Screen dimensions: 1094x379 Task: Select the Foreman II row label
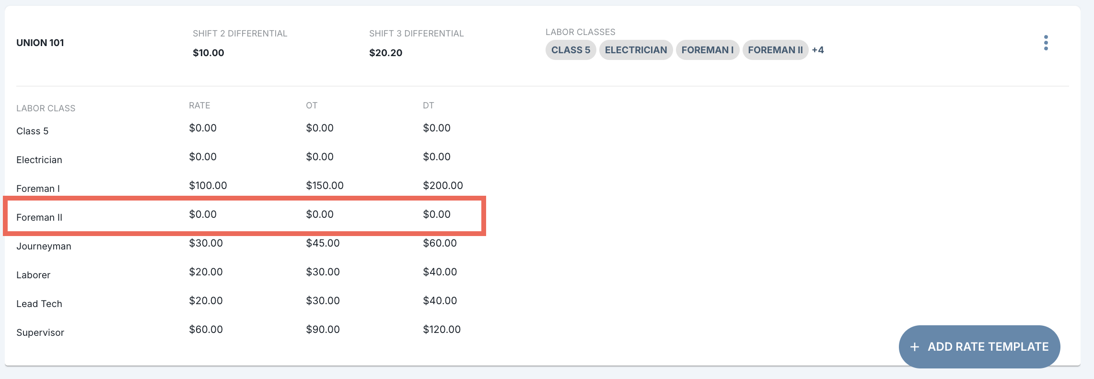pyautogui.click(x=39, y=217)
